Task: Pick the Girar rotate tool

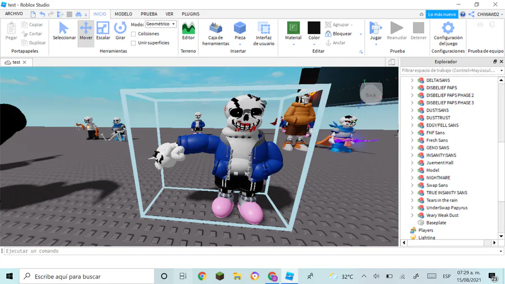Action: point(120,31)
